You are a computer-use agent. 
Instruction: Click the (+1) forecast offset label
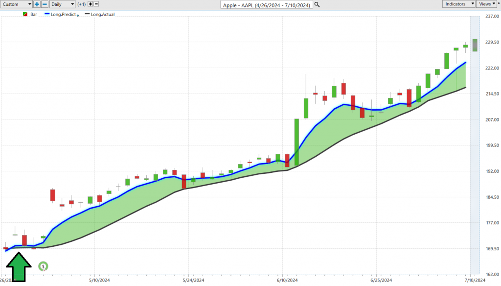82,4
